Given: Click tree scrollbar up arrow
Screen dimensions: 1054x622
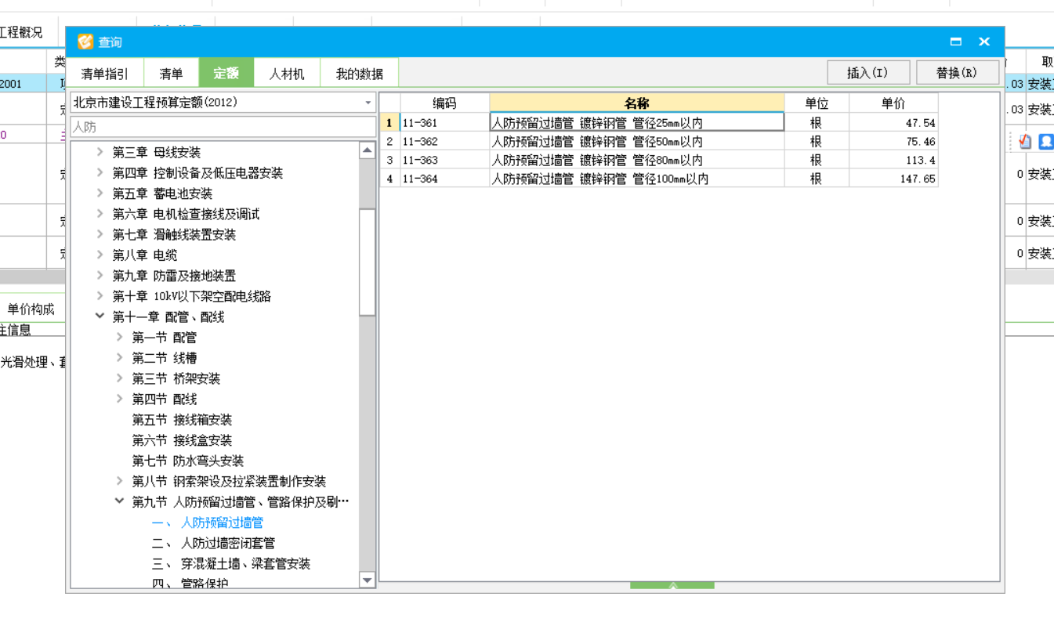Looking at the screenshot, I should (x=367, y=150).
